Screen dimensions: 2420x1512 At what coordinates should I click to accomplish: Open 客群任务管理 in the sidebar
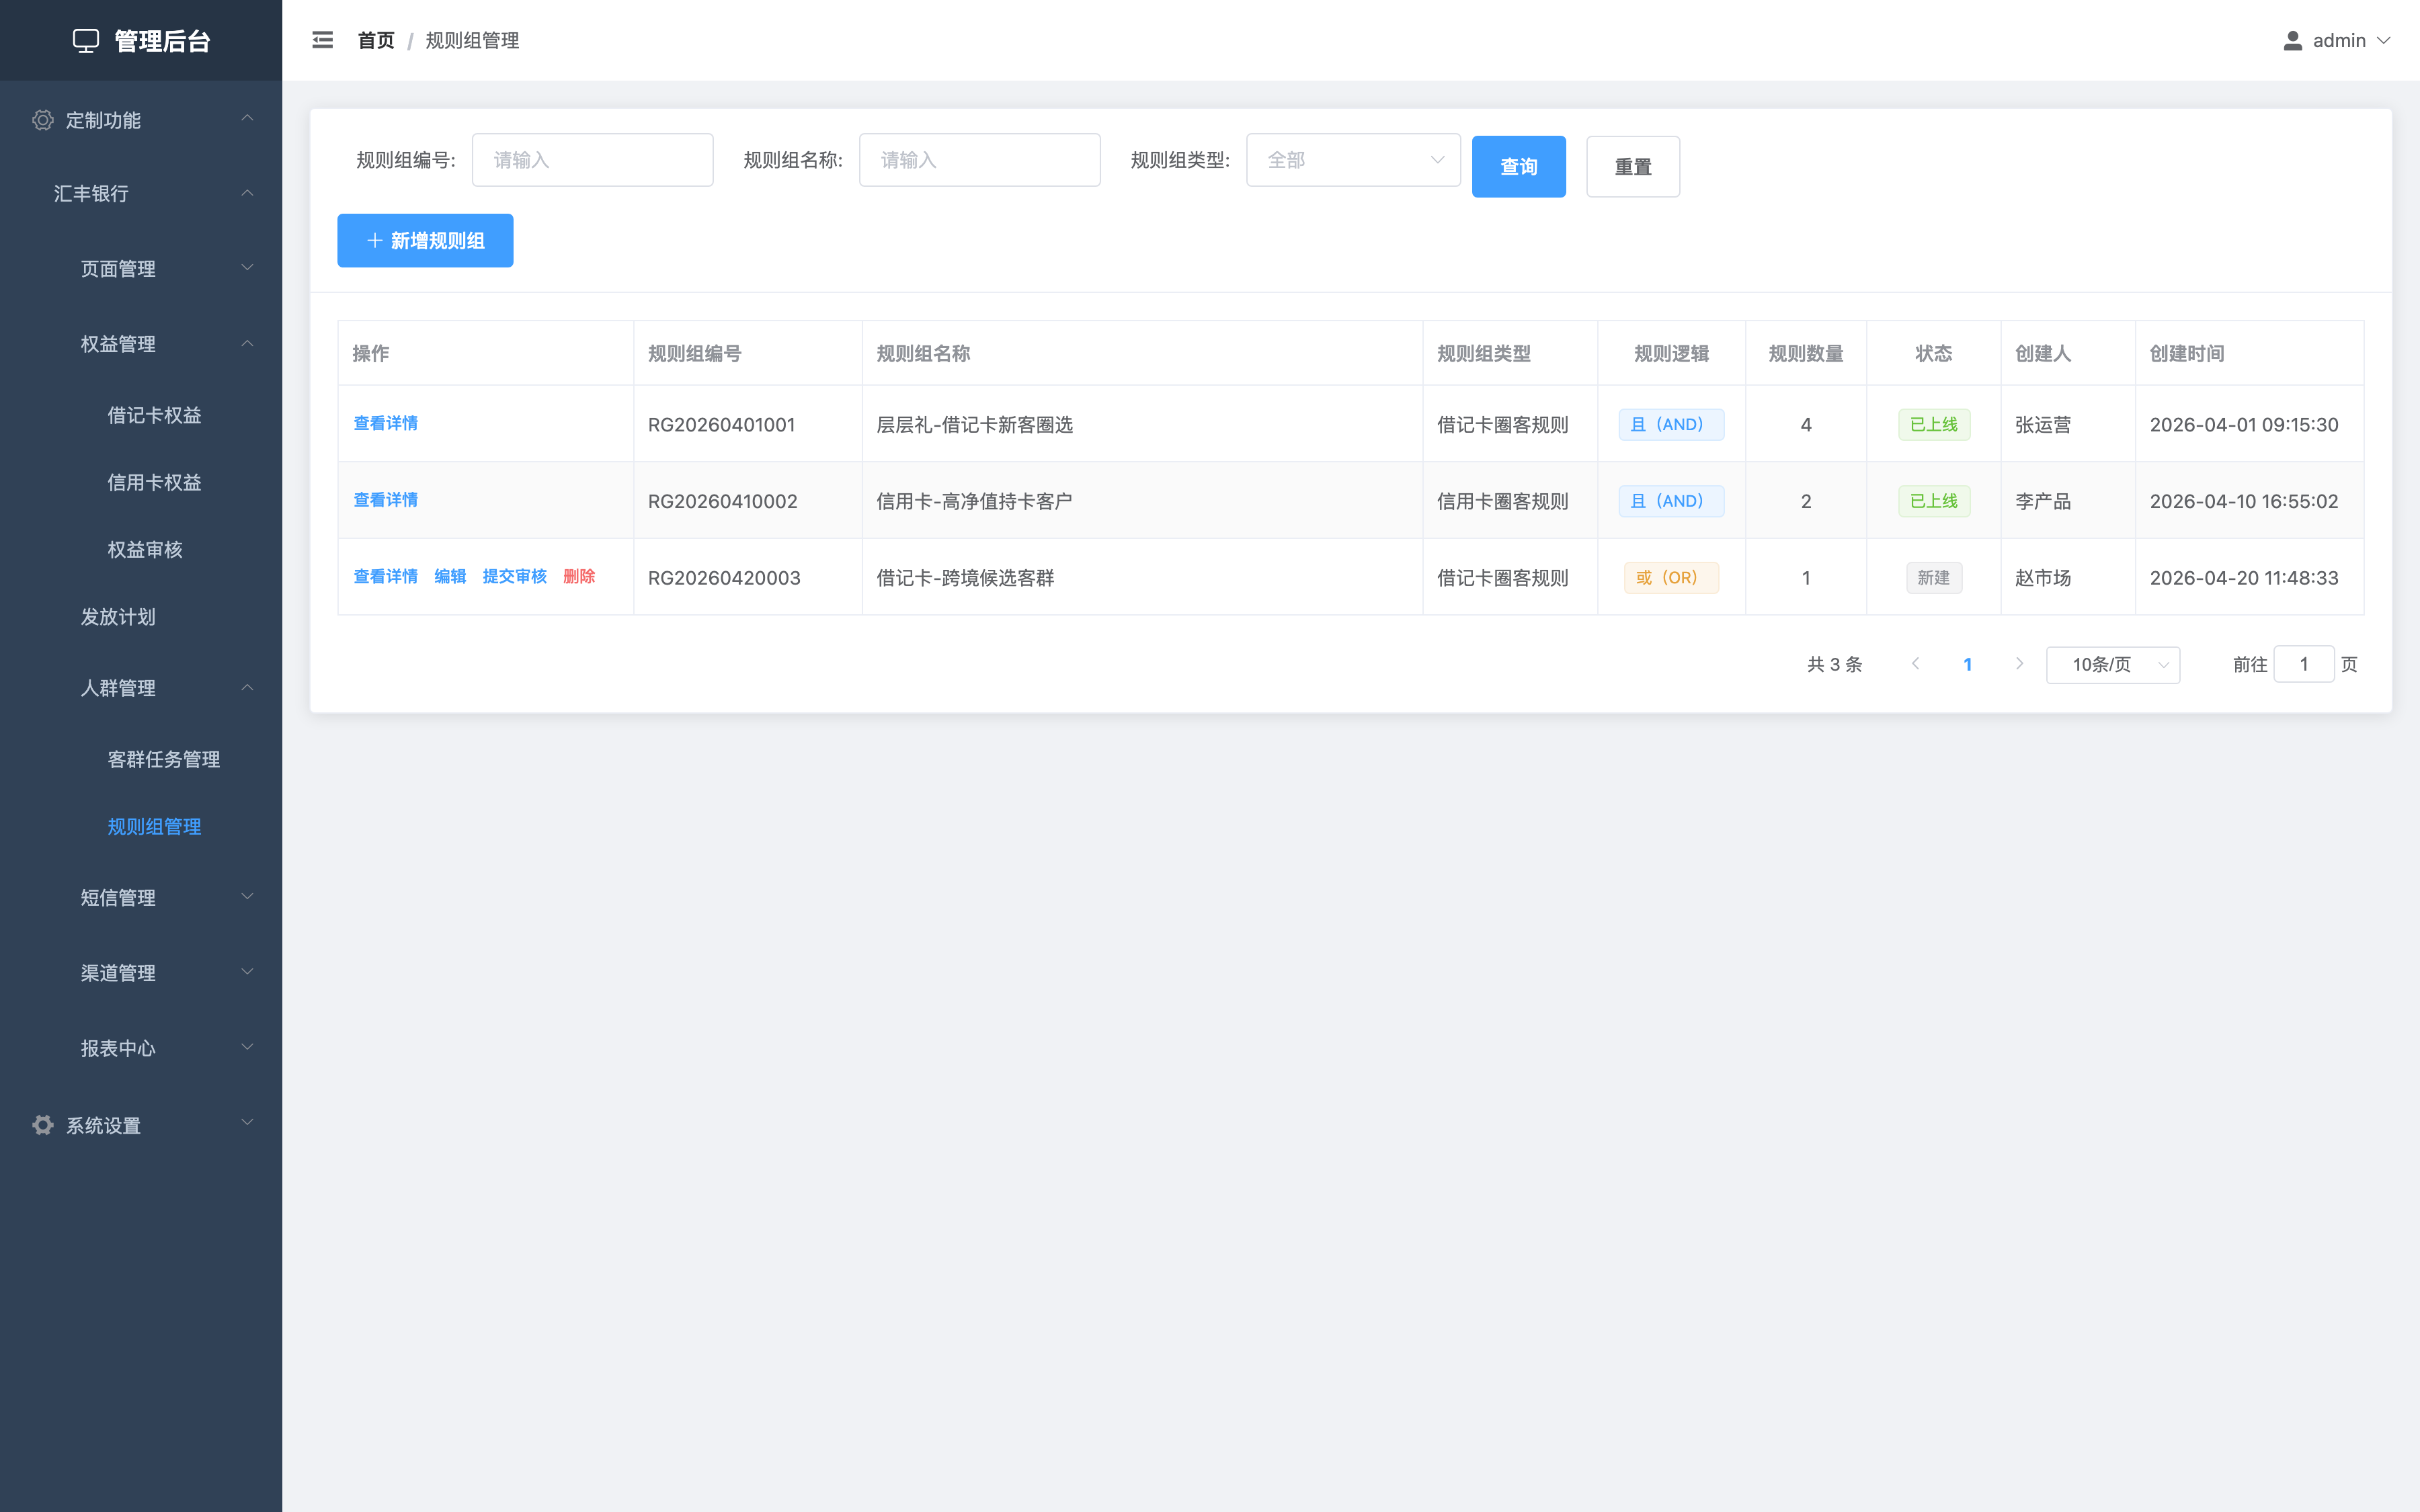pyautogui.click(x=163, y=759)
